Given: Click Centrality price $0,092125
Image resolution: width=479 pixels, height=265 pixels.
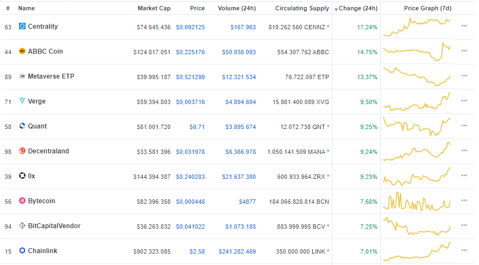Looking at the screenshot, I should tap(190, 27).
